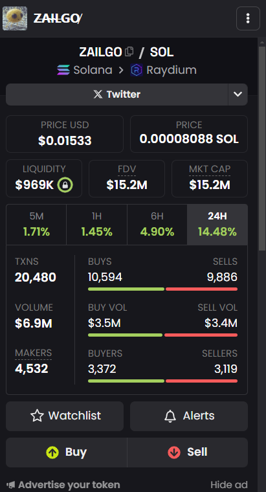Click the 4,532 makers count
The image size is (266, 492).
click(x=32, y=369)
